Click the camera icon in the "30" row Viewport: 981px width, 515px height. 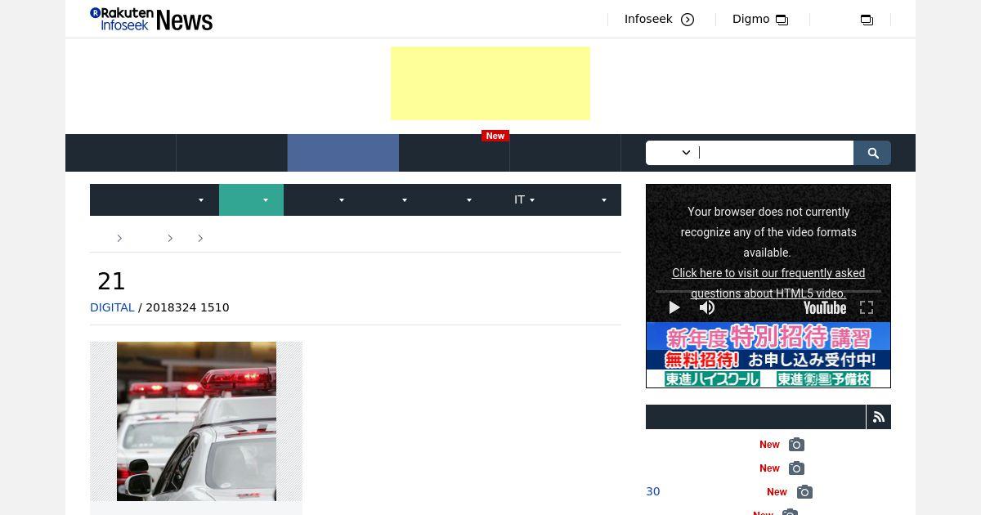pos(804,492)
